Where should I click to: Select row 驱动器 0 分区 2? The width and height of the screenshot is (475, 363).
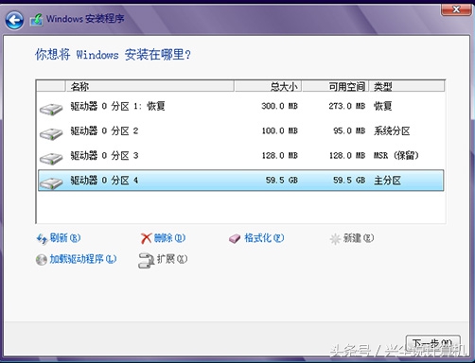tap(240, 130)
